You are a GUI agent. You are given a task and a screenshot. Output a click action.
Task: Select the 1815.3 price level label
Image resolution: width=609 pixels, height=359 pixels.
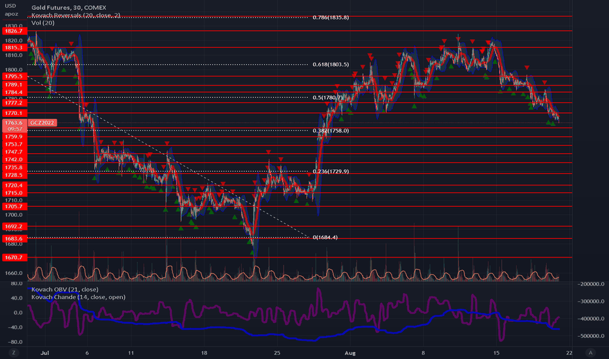[x=15, y=48]
